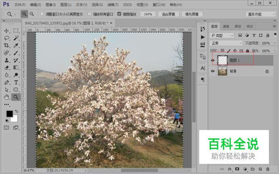The height and width of the screenshot is (174, 279).
Task: Open blend mode 正常 dropdown
Action: (226, 43)
